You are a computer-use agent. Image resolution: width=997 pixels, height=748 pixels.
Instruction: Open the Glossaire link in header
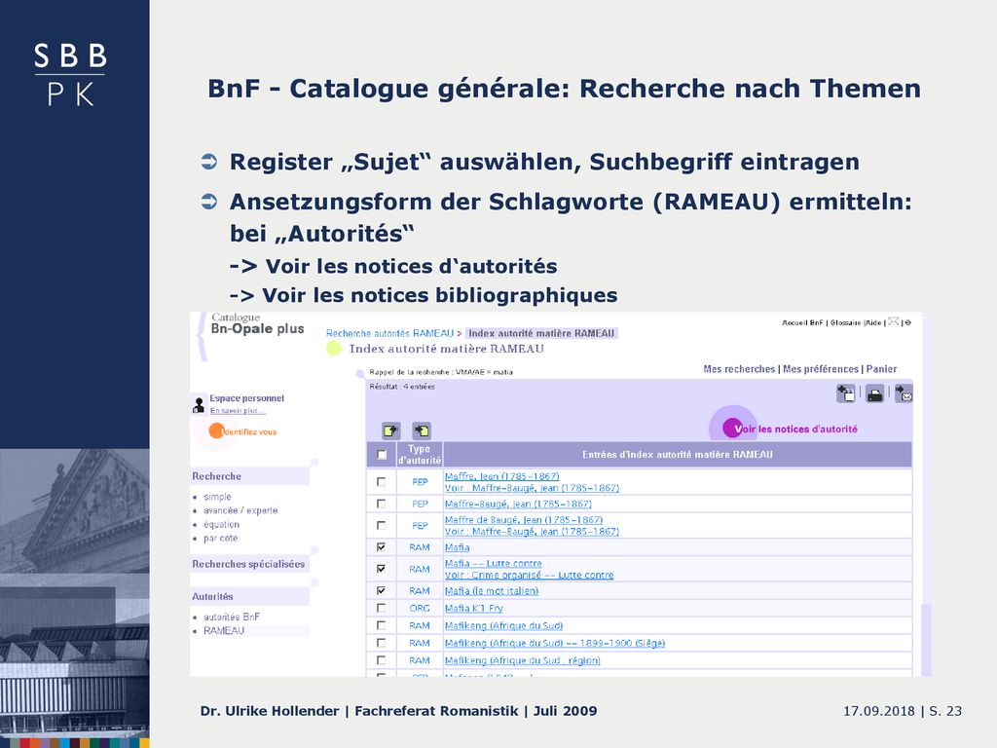click(846, 322)
